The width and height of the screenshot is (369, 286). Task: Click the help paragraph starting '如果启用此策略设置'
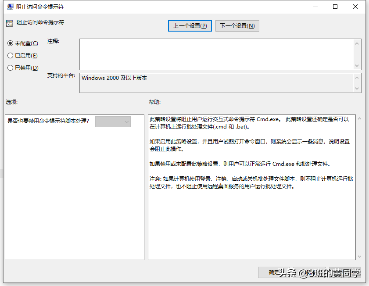(x=250, y=145)
